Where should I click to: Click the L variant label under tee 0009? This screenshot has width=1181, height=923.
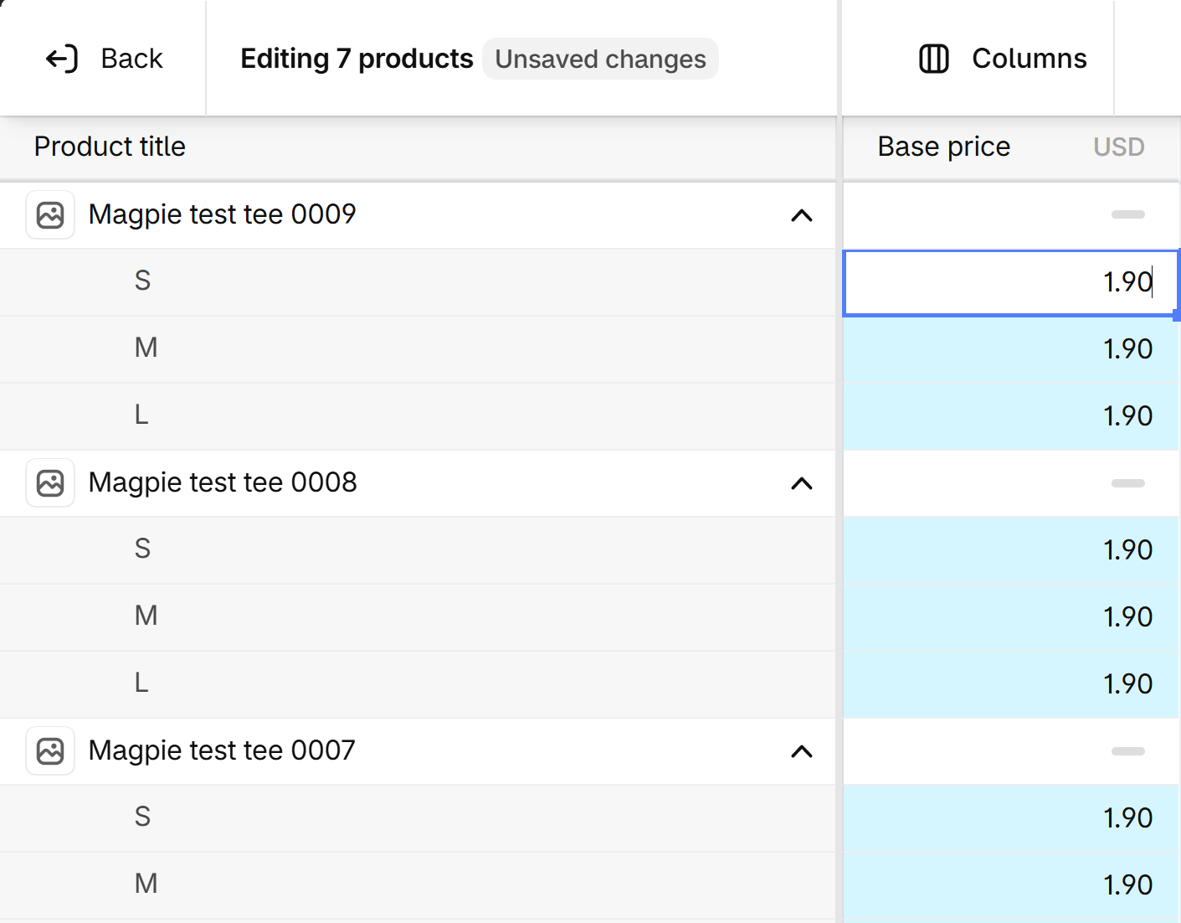click(x=141, y=415)
